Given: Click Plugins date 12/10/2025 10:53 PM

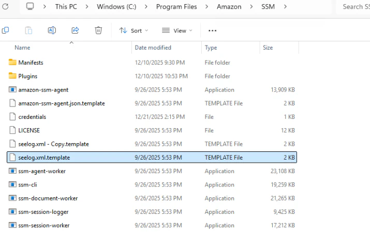Looking at the screenshot, I should click(x=161, y=76).
